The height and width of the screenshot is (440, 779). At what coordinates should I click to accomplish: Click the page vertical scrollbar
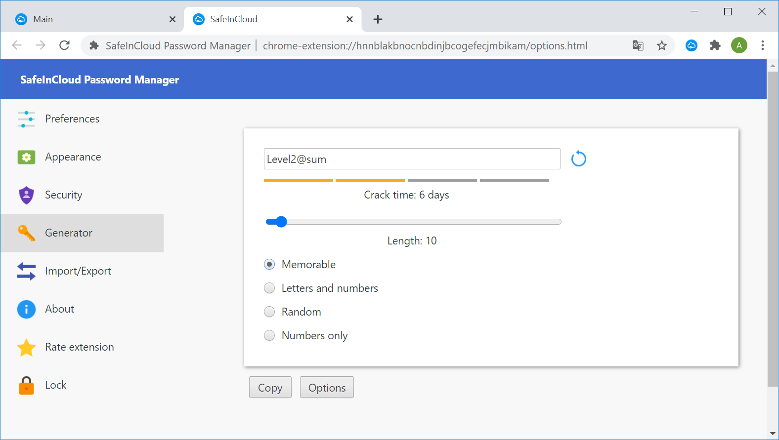773,229
